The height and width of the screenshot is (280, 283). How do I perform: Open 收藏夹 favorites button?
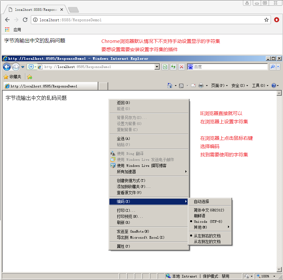pyautogui.click(x=12, y=77)
